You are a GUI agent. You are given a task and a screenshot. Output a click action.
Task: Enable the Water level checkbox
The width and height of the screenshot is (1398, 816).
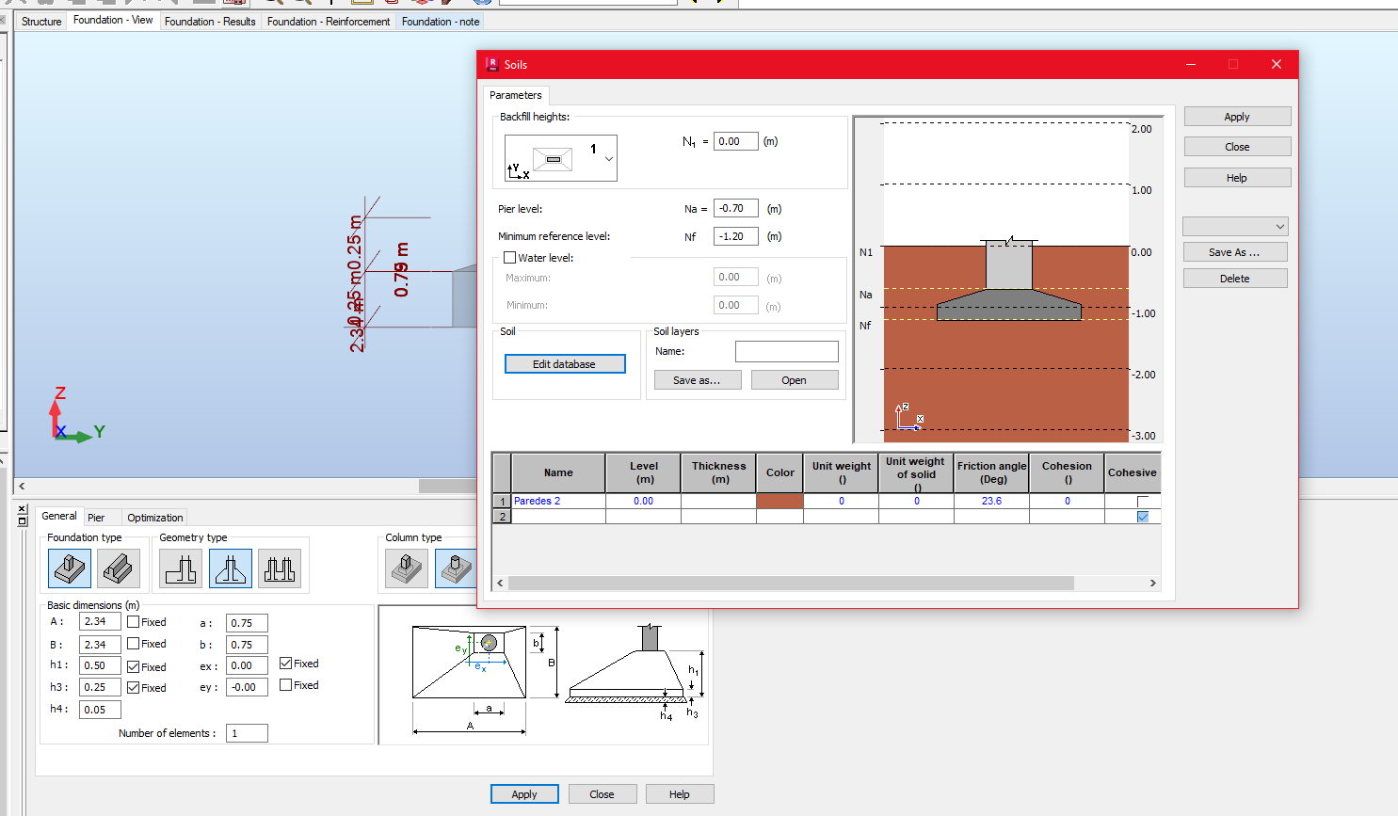click(509, 257)
